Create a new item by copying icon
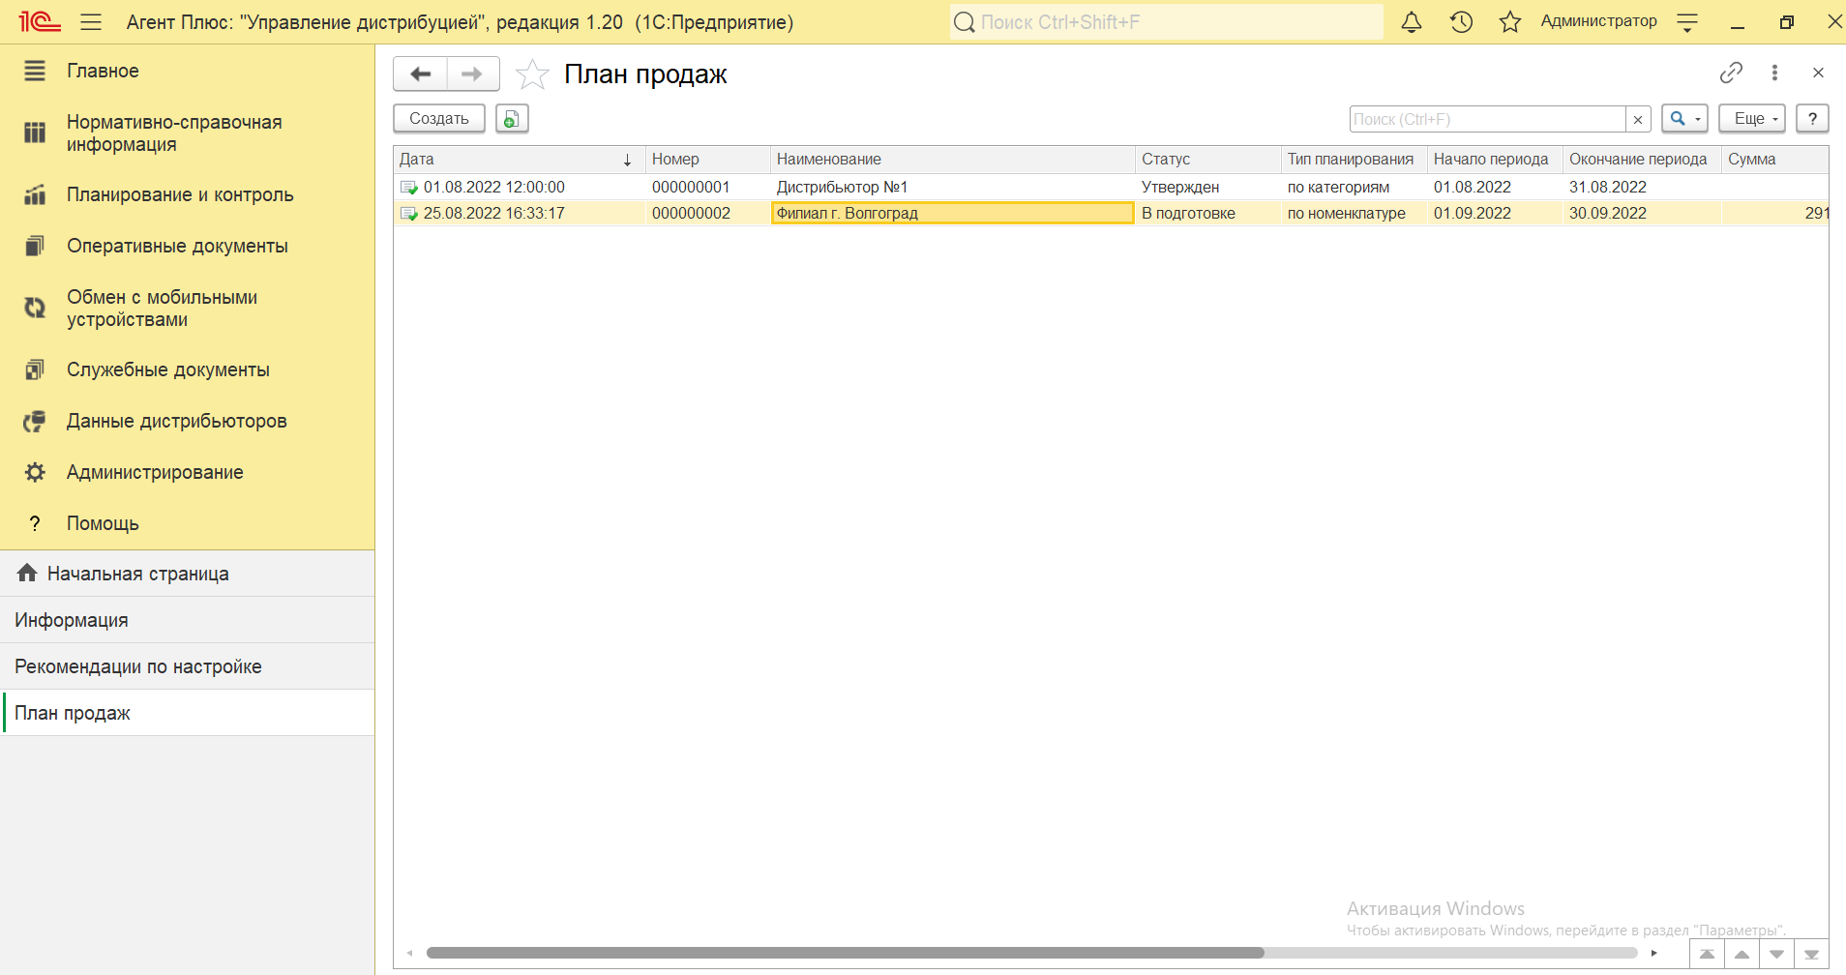Screen dimensions: 1846x975 click(512, 118)
